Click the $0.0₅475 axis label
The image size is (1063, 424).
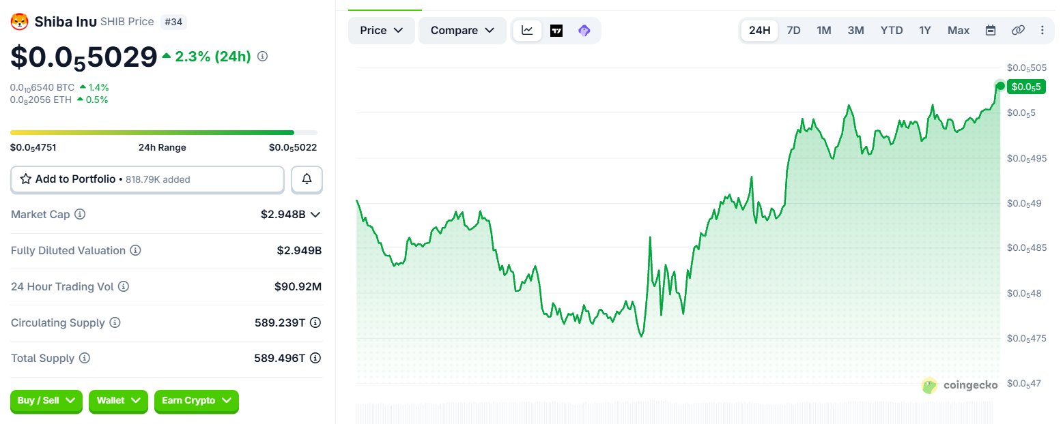(x=1027, y=339)
